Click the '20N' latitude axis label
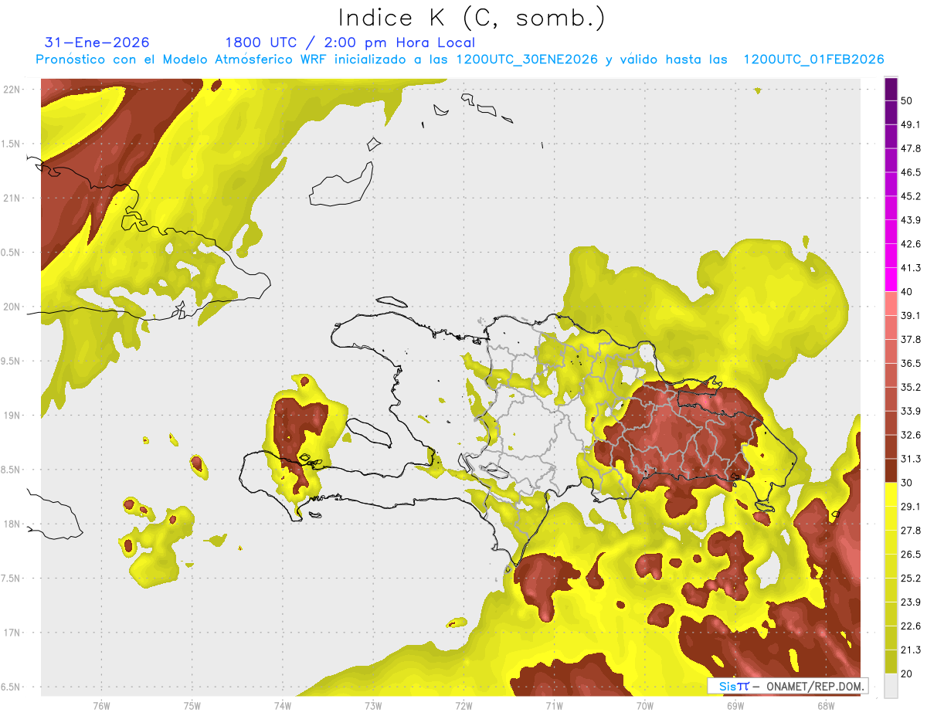 coord(12,307)
